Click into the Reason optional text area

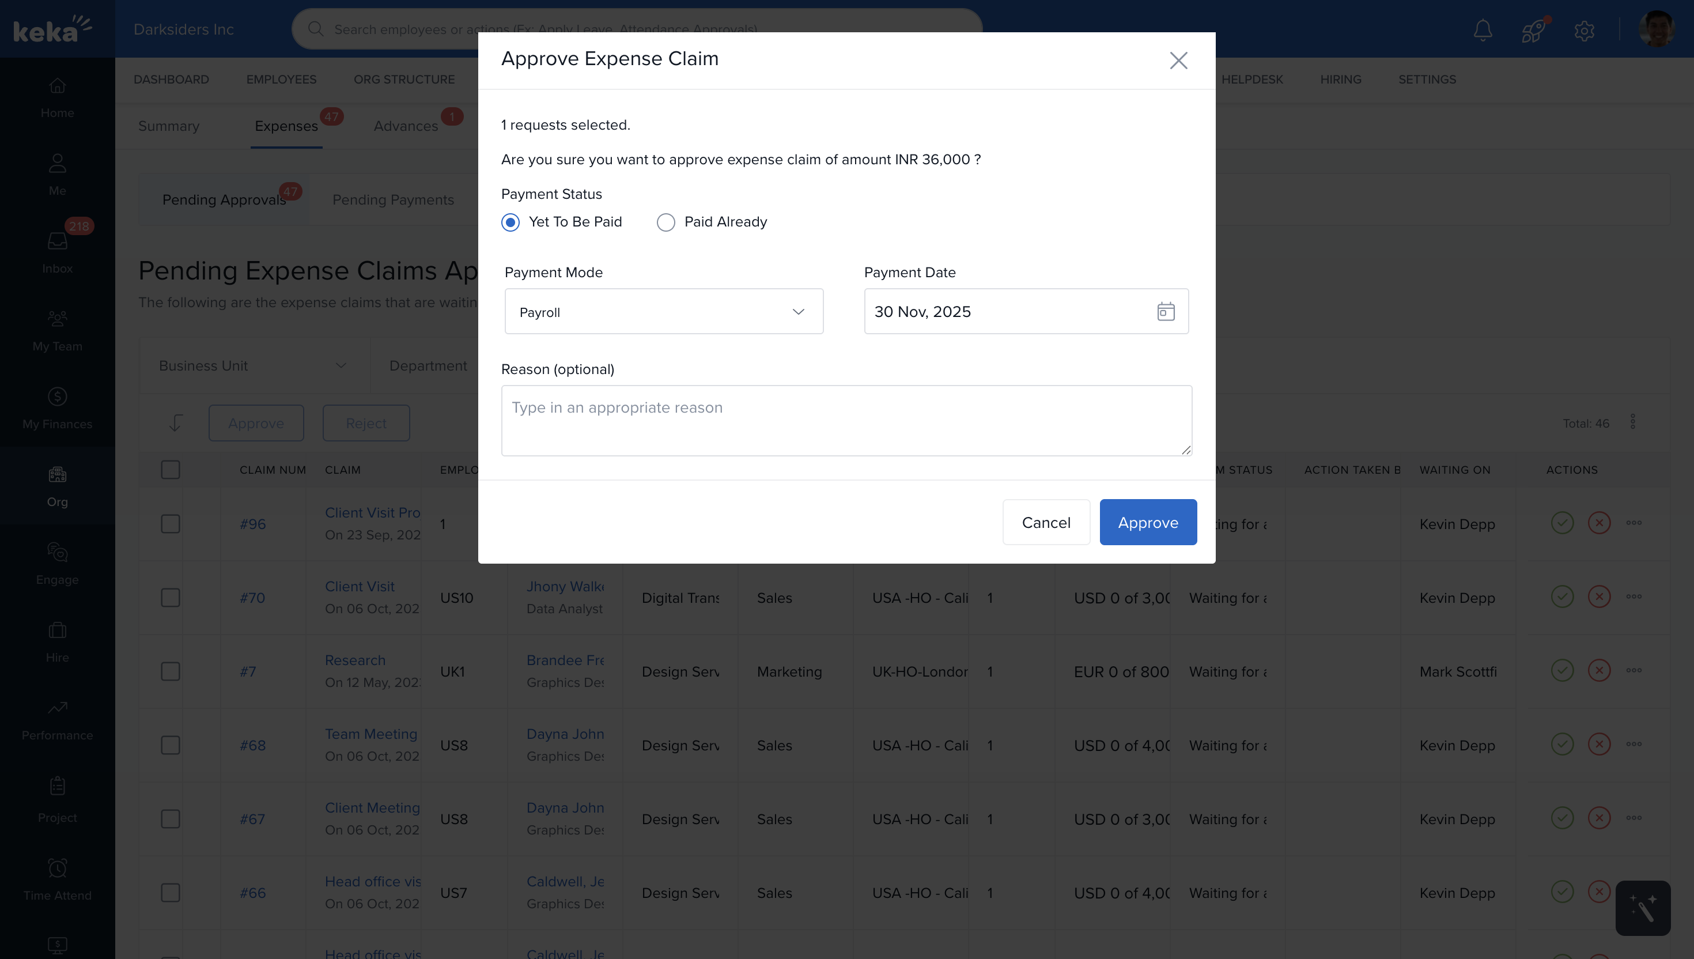846,421
